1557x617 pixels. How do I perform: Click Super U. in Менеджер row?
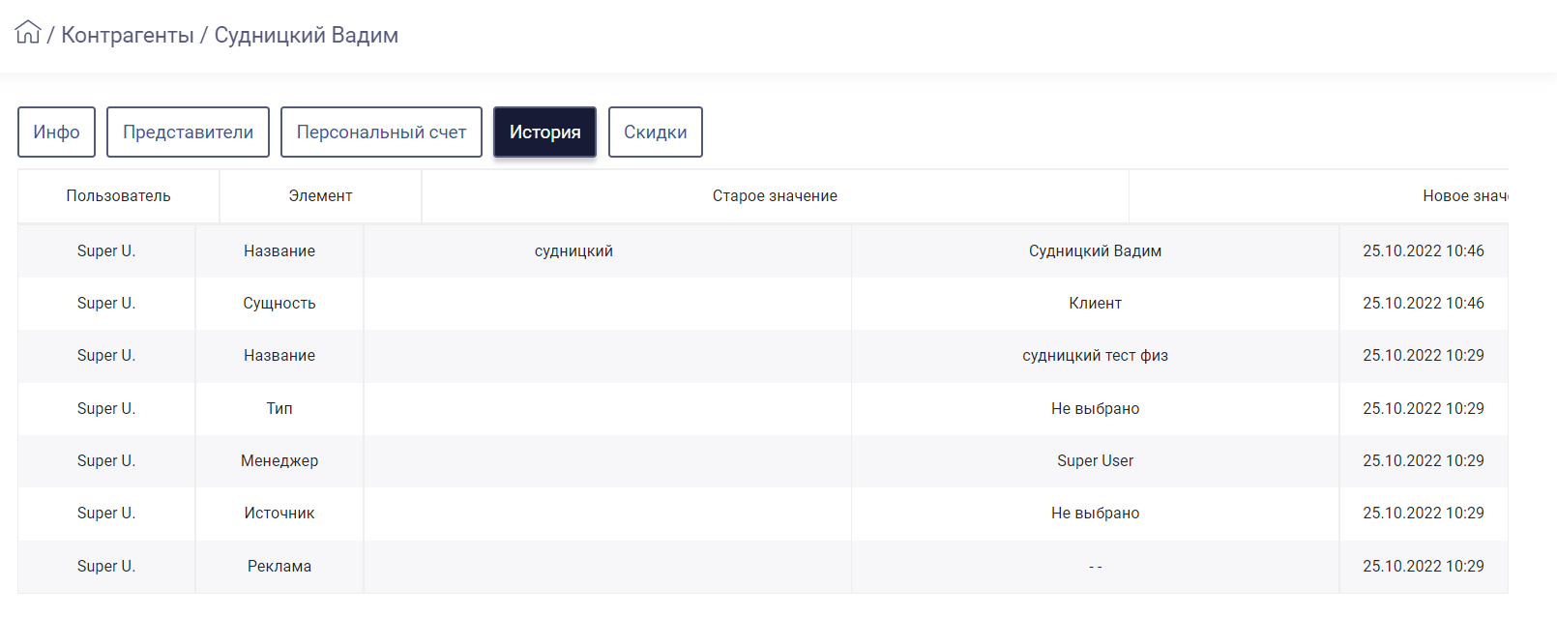(106, 460)
